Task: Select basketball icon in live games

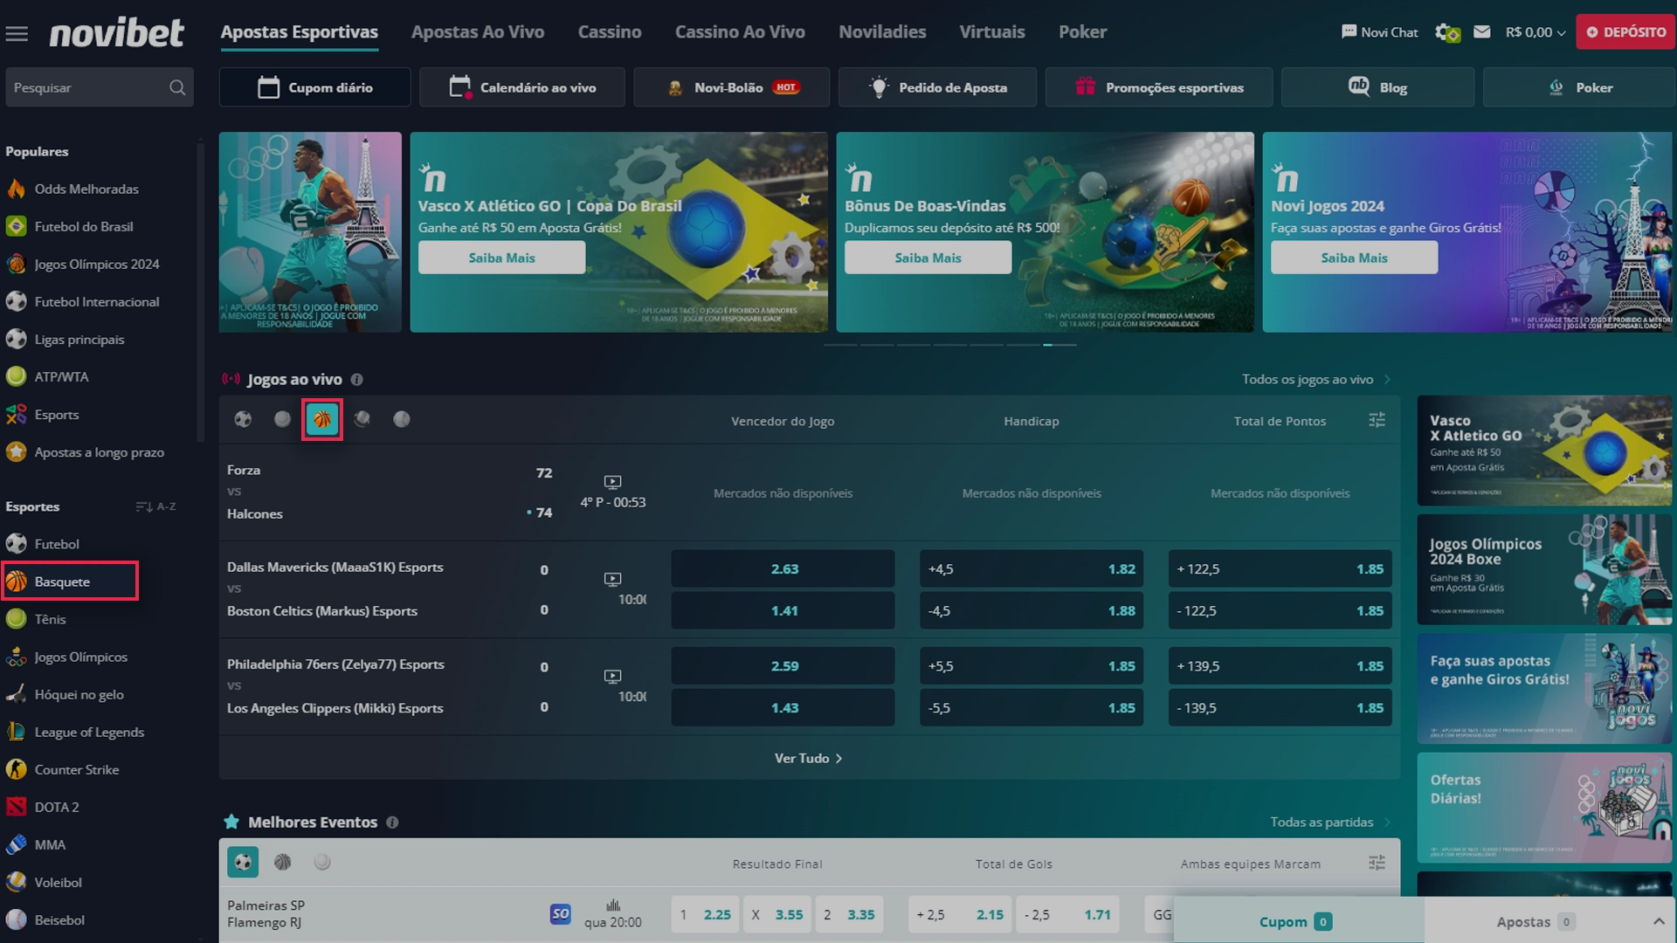Action: coord(322,419)
